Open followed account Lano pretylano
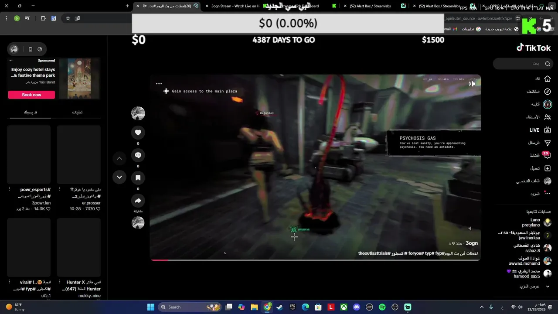Image resolution: width=558 pixels, height=314 pixels. [x=536, y=222]
